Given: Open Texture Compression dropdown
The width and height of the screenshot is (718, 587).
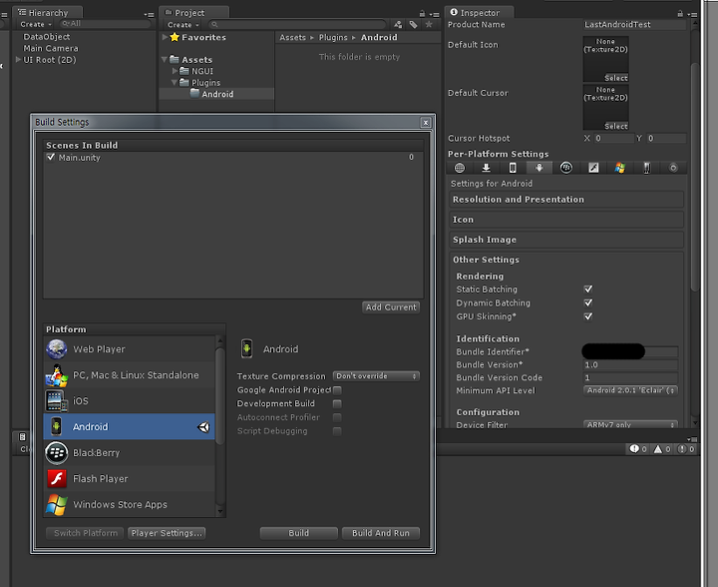Looking at the screenshot, I should [x=376, y=375].
